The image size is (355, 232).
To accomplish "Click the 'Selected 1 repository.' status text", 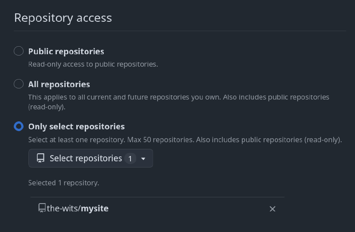I will coord(63,183).
